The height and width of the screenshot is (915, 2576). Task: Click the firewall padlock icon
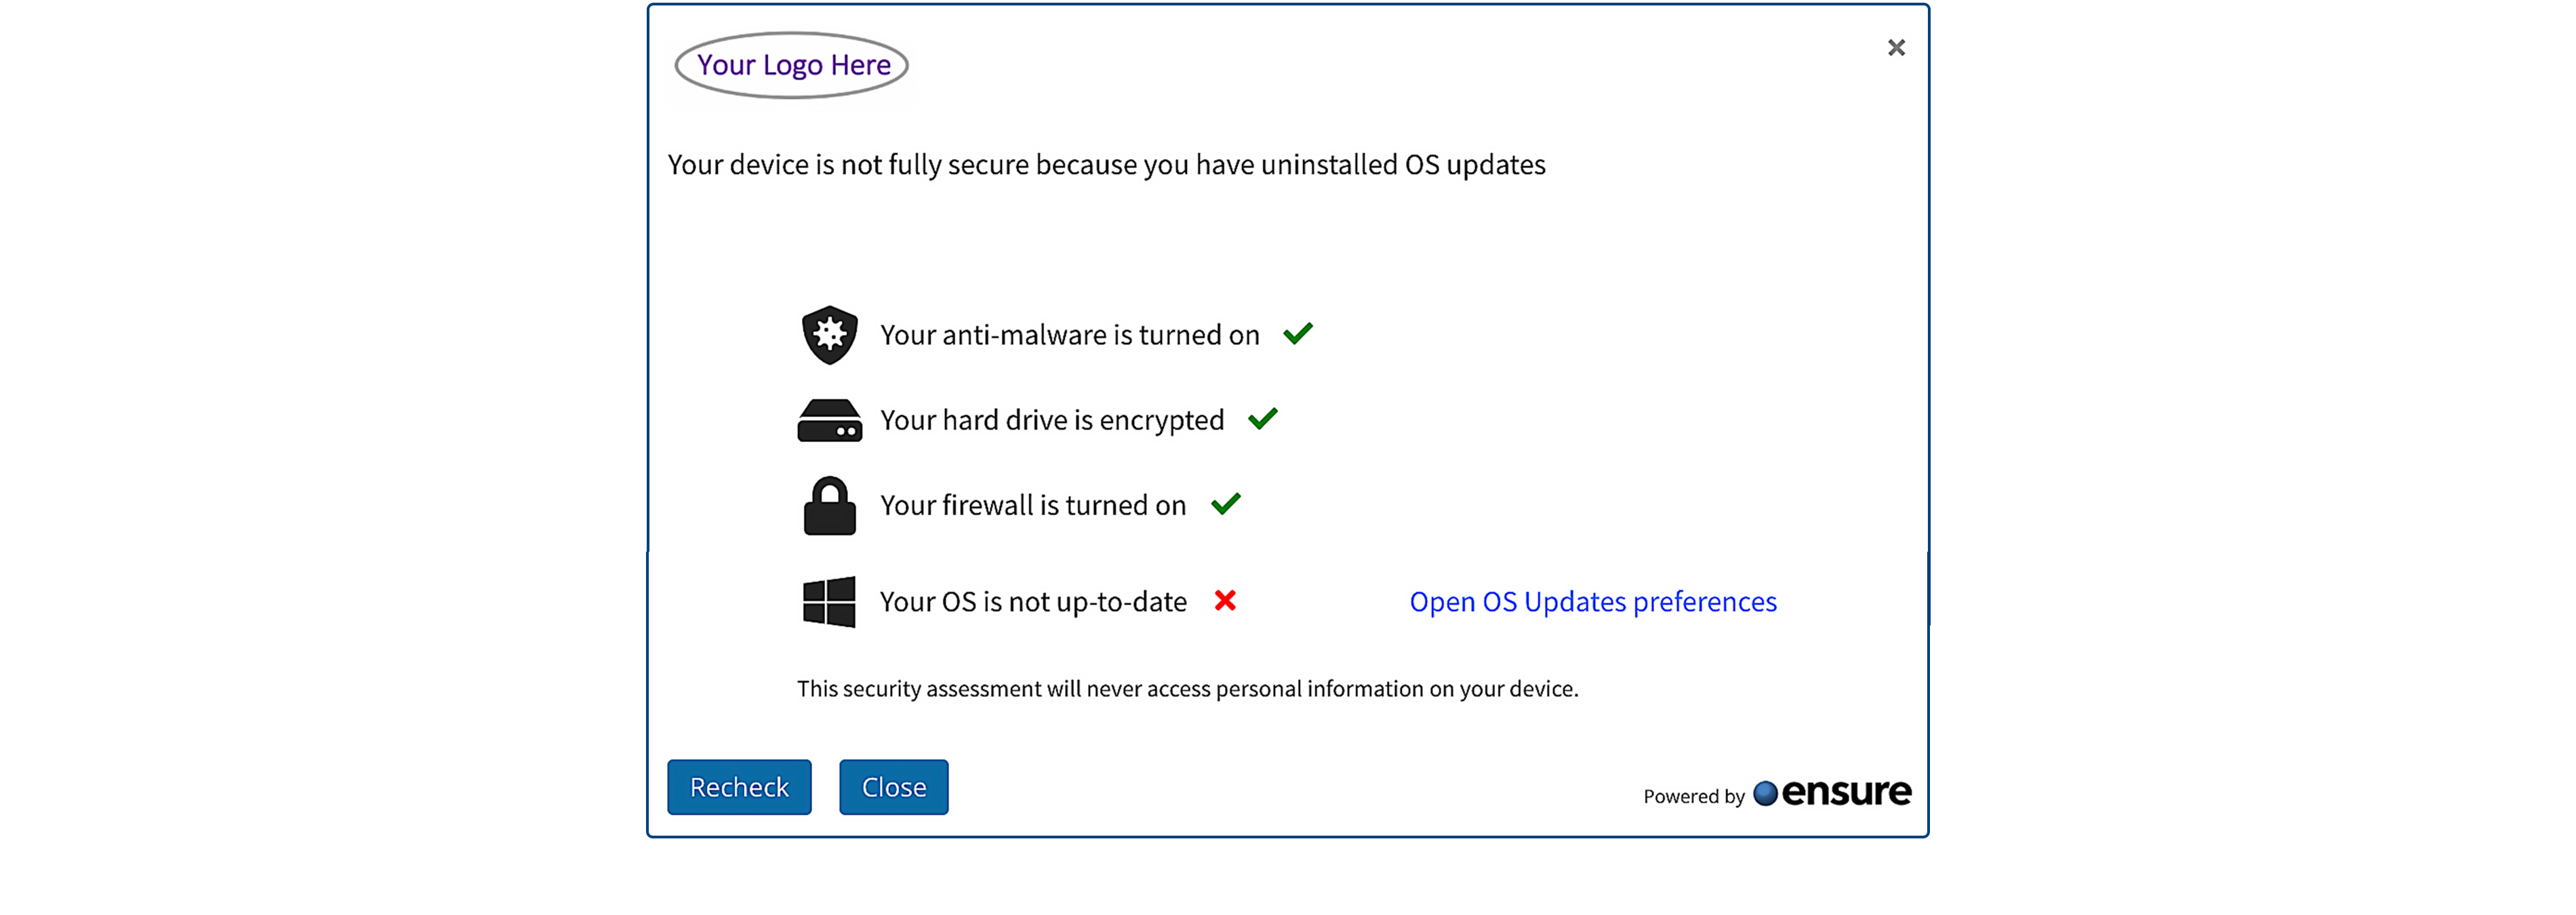829,505
